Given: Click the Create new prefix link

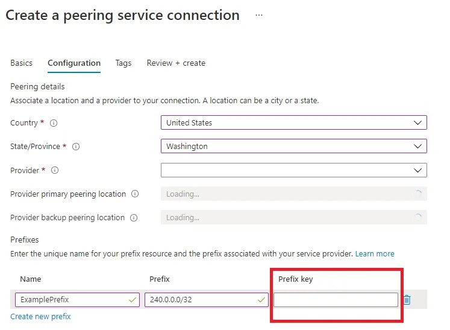Looking at the screenshot, I should coord(40,316).
